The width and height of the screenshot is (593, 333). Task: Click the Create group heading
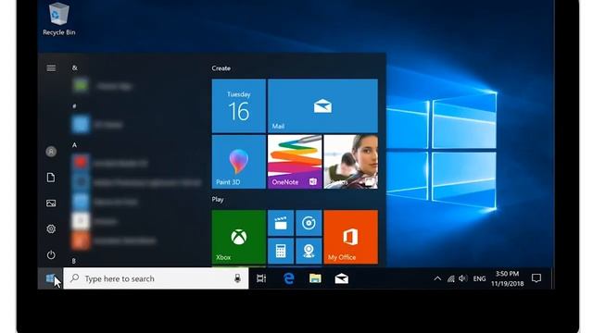coord(221,68)
